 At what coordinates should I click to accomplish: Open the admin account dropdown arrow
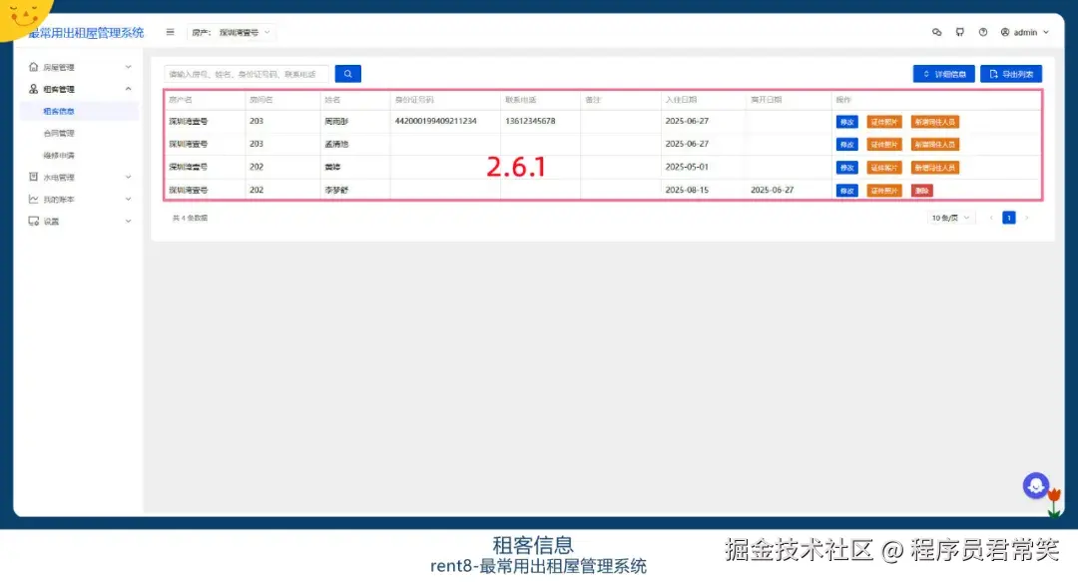click(x=1046, y=31)
